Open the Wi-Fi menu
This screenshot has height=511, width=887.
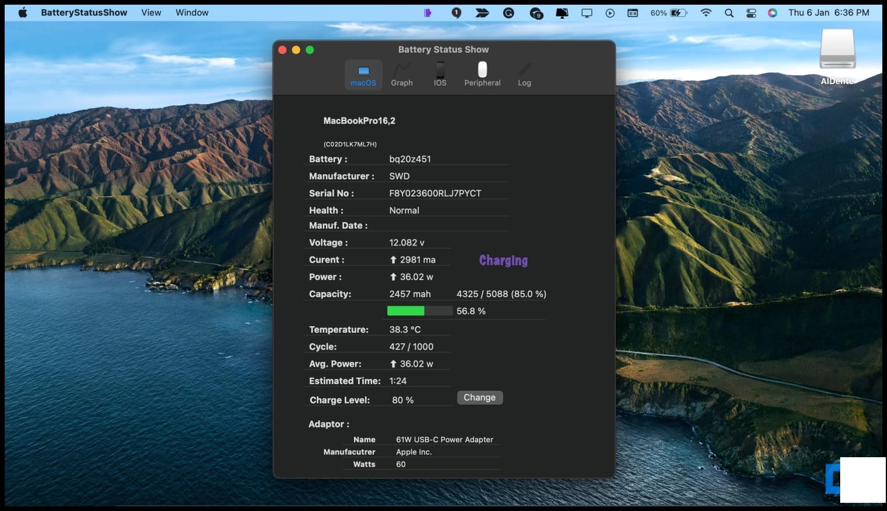tap(706, 12)
